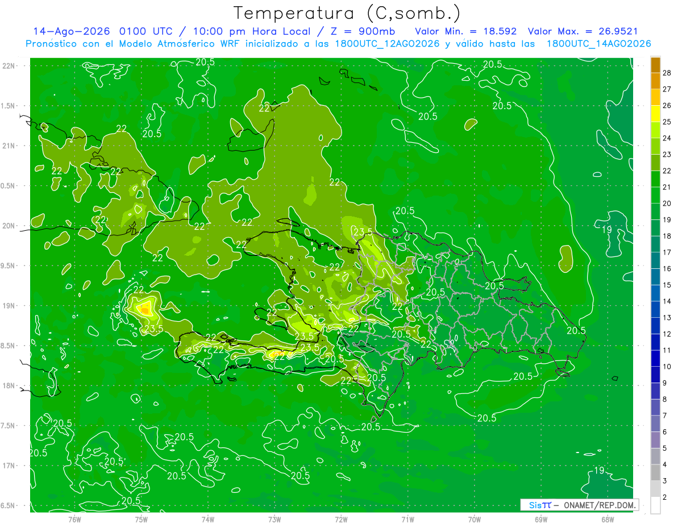Click the orange-brown top swatch of the color legend
Image resolution: width=682 pixels, height=527 pixels.
655,65
